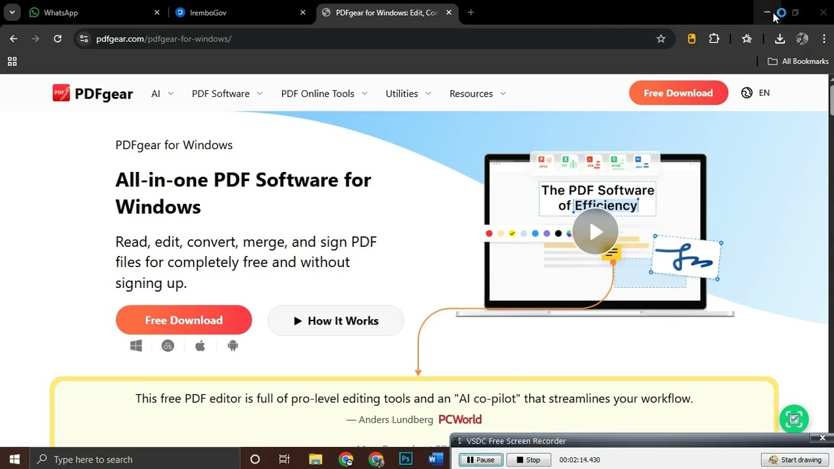Pause the VSDC screen recording
The width and height of the screenshot is (834, 469).
pos(481,460)
